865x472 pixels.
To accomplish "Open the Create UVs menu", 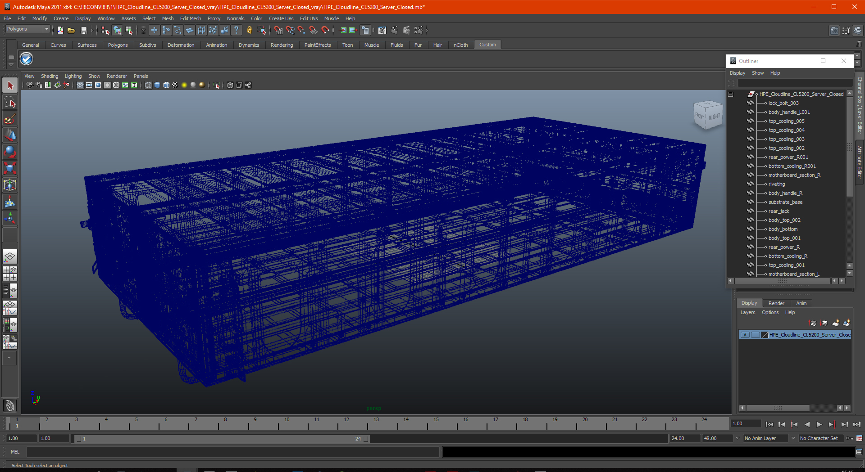I will 281,18.
